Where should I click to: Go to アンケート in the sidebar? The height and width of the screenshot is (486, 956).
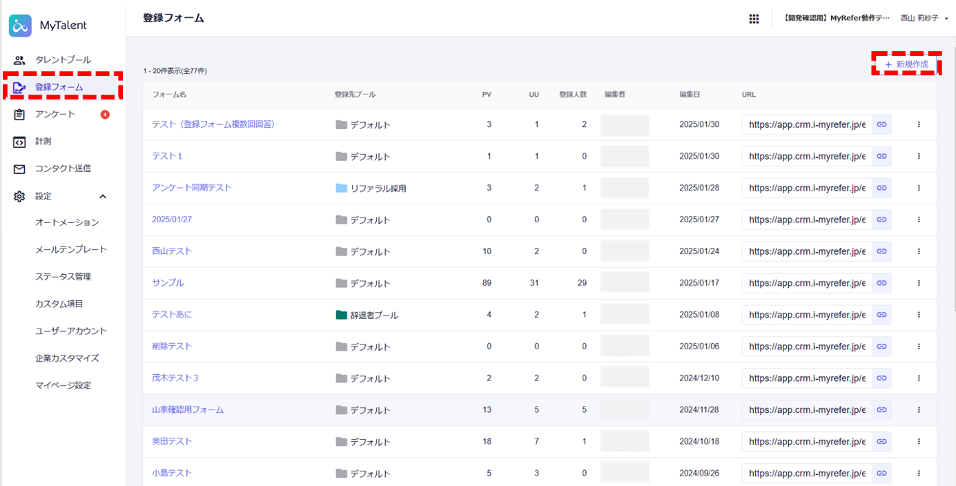coord(55,115)
